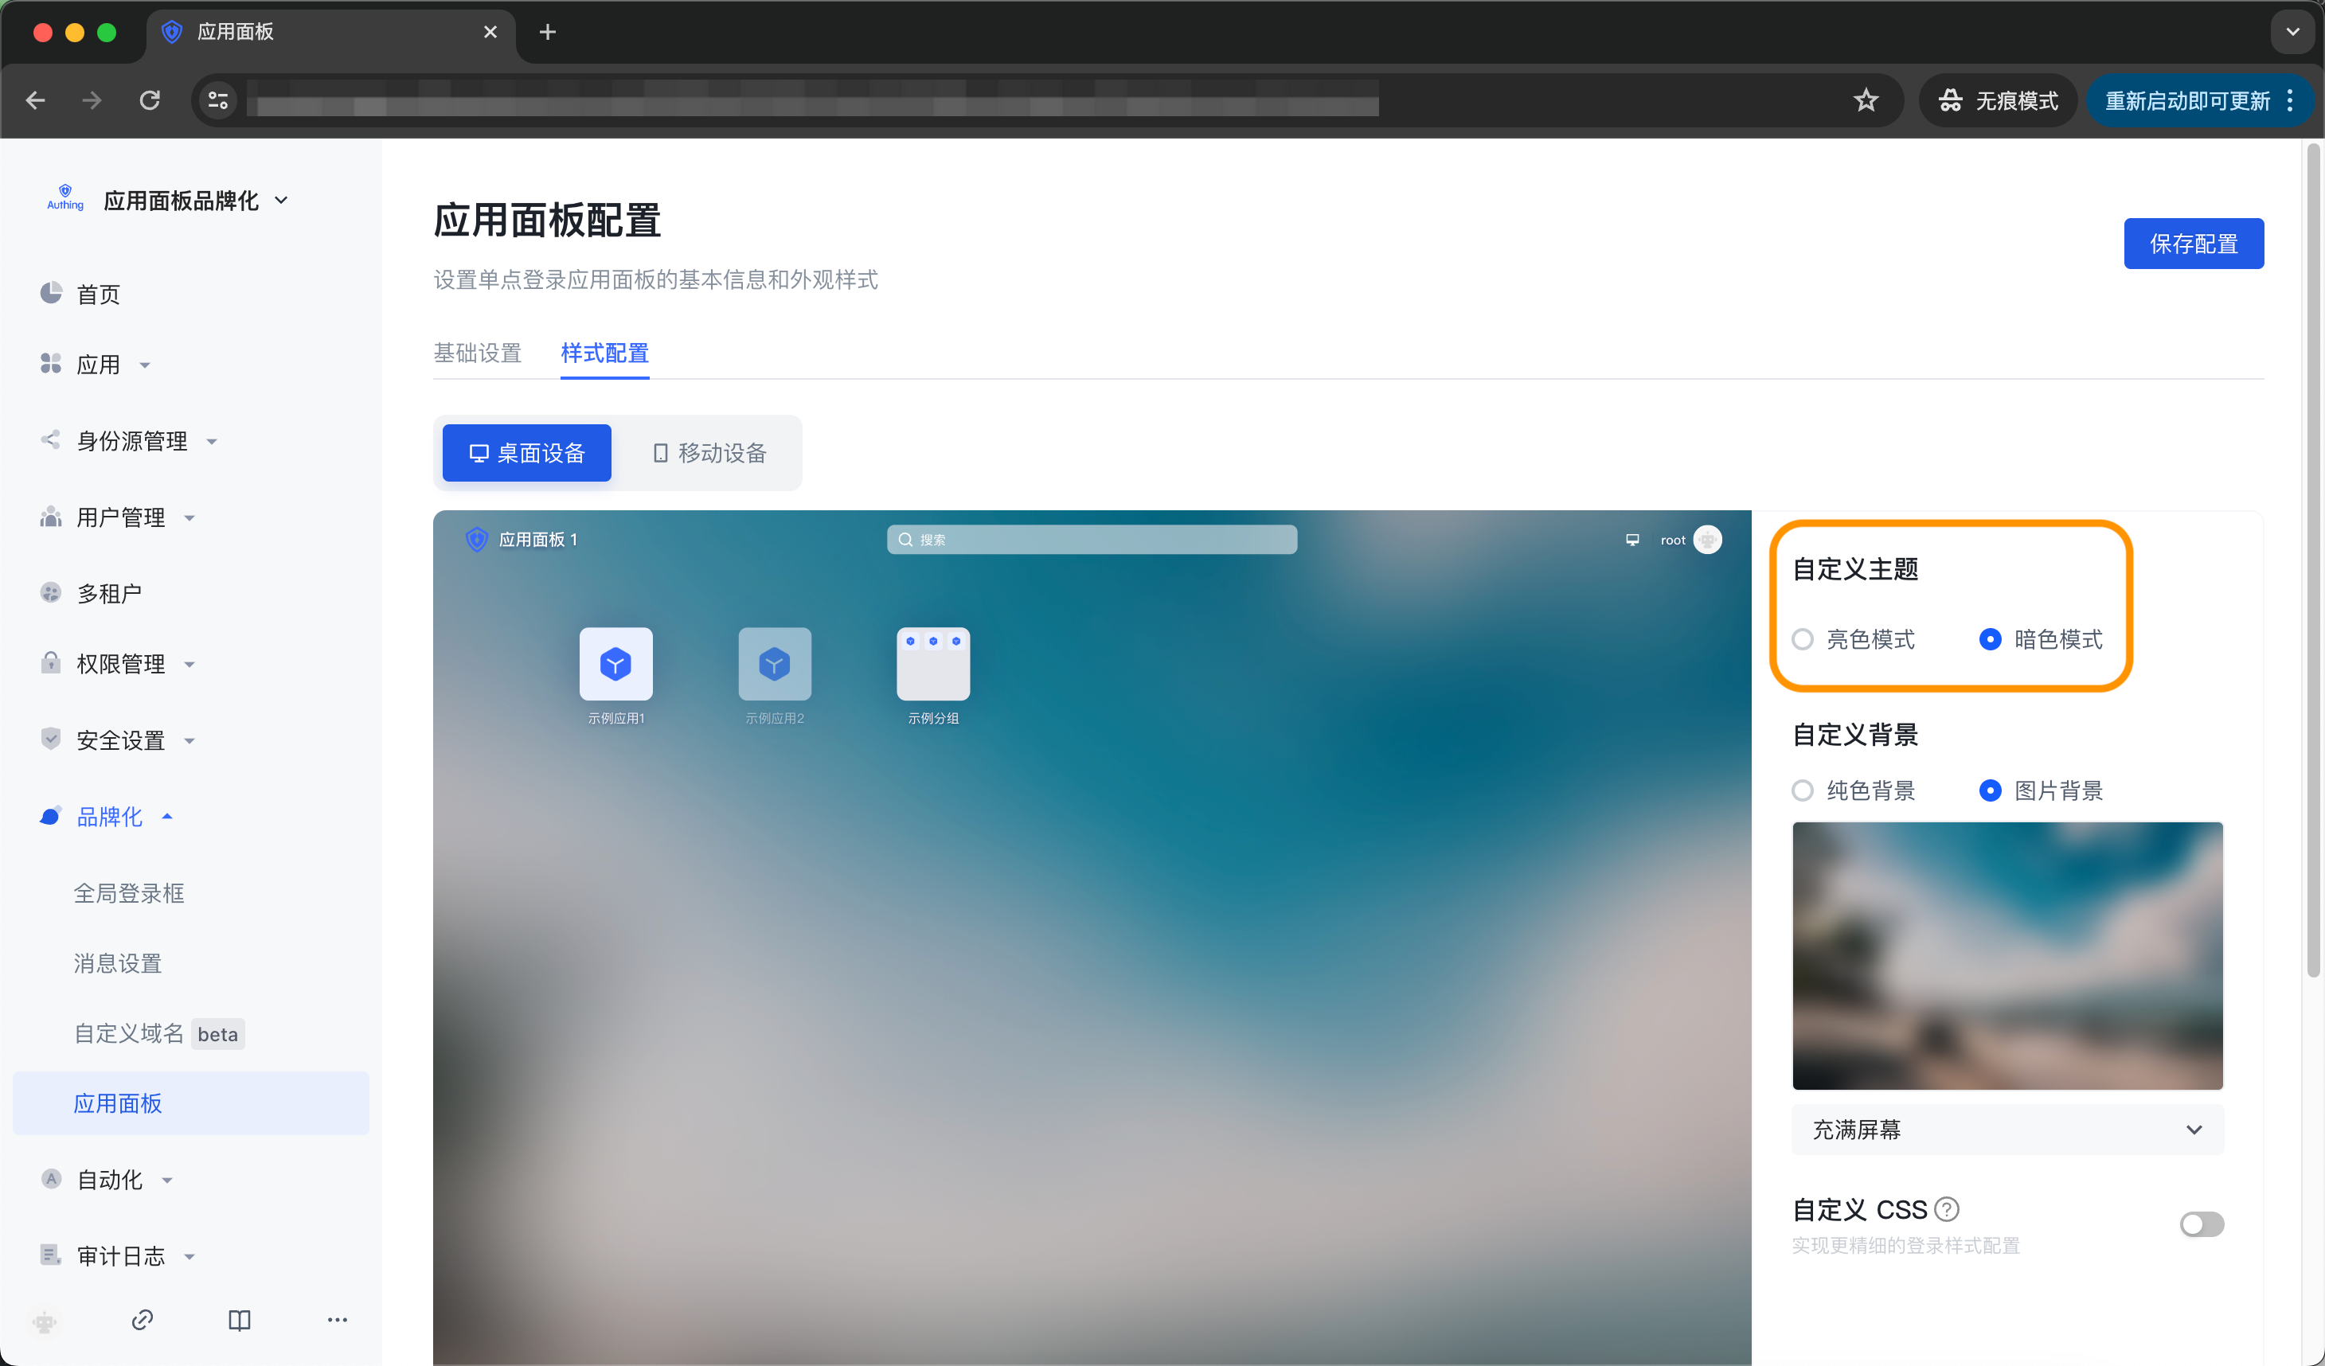Click the 示例分组 group icon in preview
The image size is (2325, 1366).
(932, 664)
